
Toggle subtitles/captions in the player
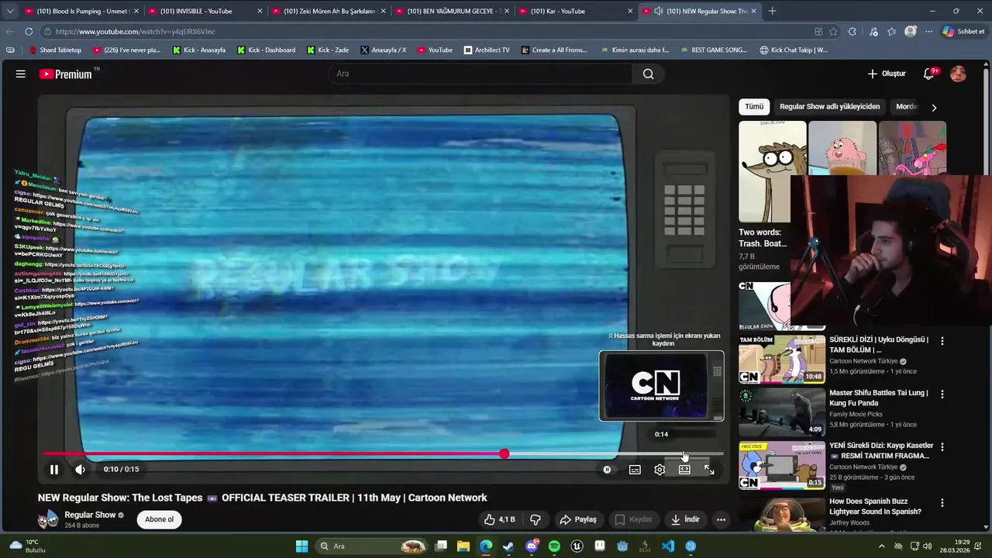click(x=635, y=469)
